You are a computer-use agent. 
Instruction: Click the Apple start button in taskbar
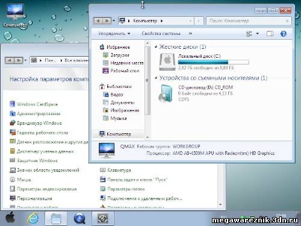tap(11, 218)
